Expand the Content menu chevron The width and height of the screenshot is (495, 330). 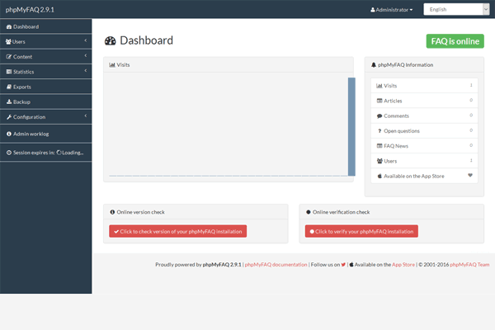point(86,55)
